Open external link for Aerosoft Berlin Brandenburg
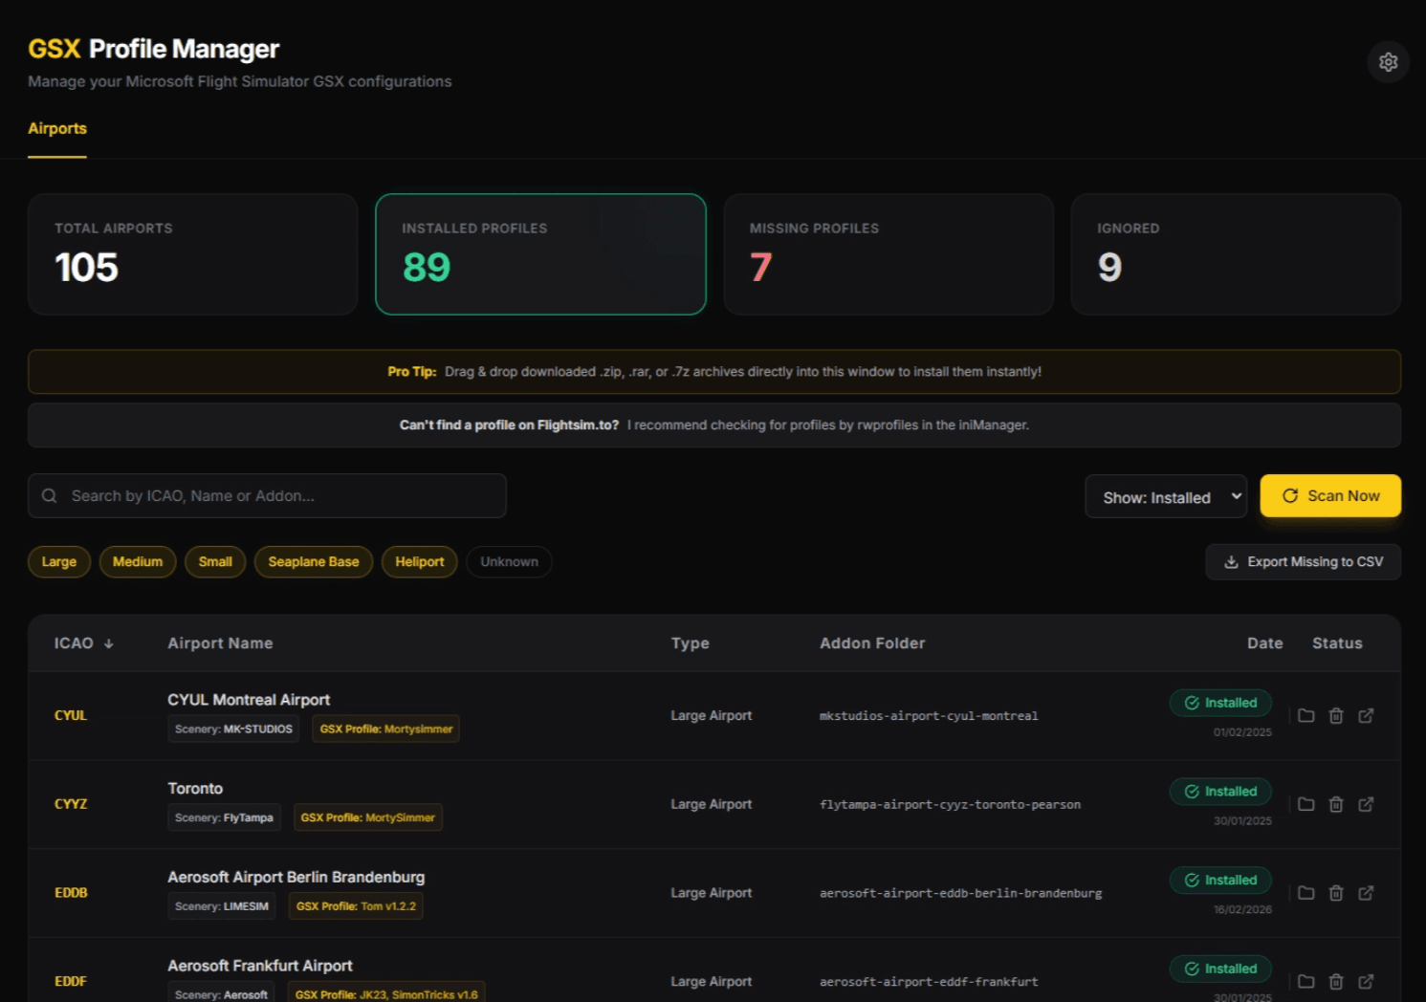 tap(1367, 892)
